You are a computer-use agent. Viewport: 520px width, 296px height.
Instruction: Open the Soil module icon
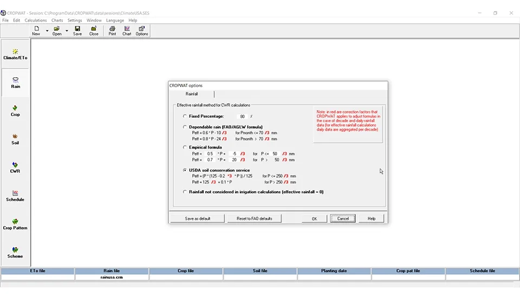[15, 139]
